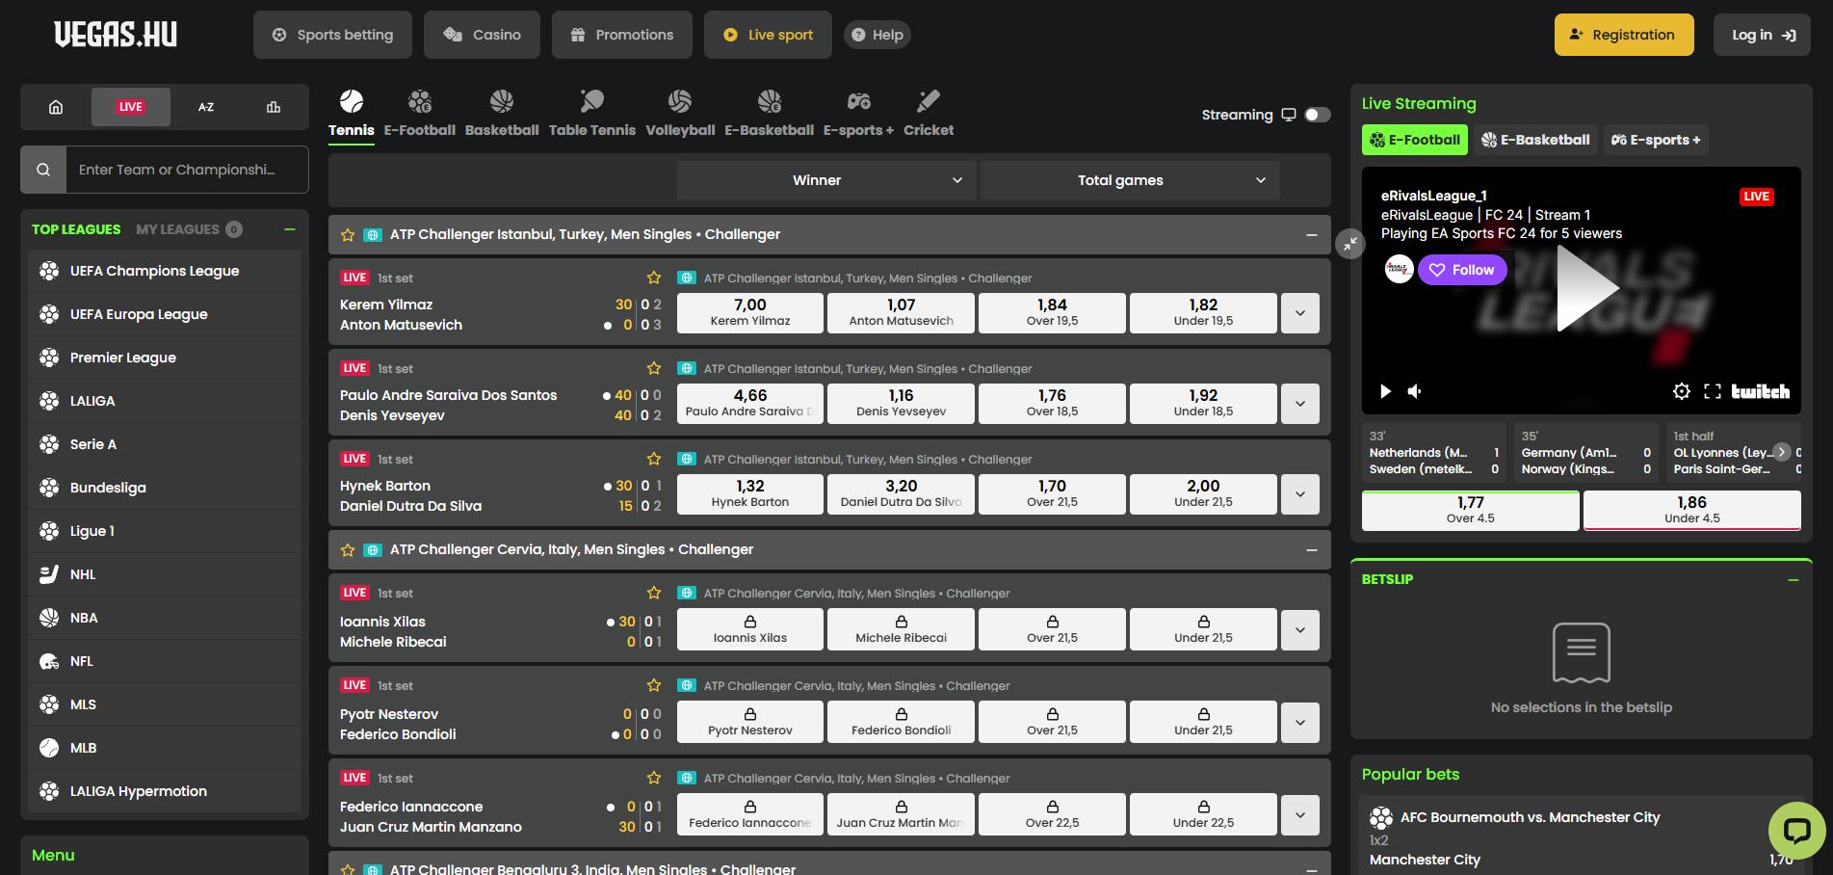This screenshot has height=875, width=1833.
Task: Collapse the live stream panel arrows icon
Action: tap(1351, 244)
